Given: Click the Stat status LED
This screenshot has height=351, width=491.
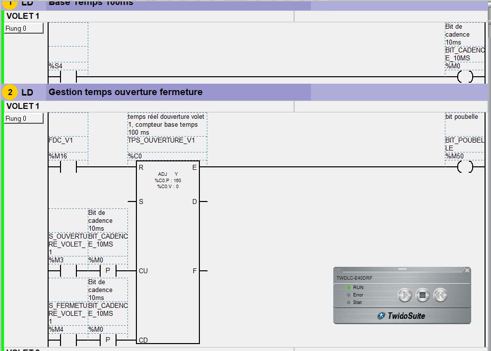Looking at the screenshot, I should (x=349, y=302).
